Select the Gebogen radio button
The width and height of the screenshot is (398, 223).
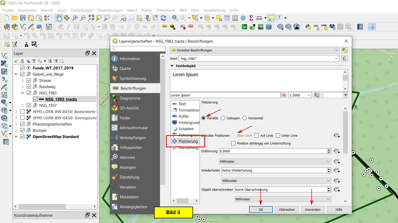click(223, 118)
